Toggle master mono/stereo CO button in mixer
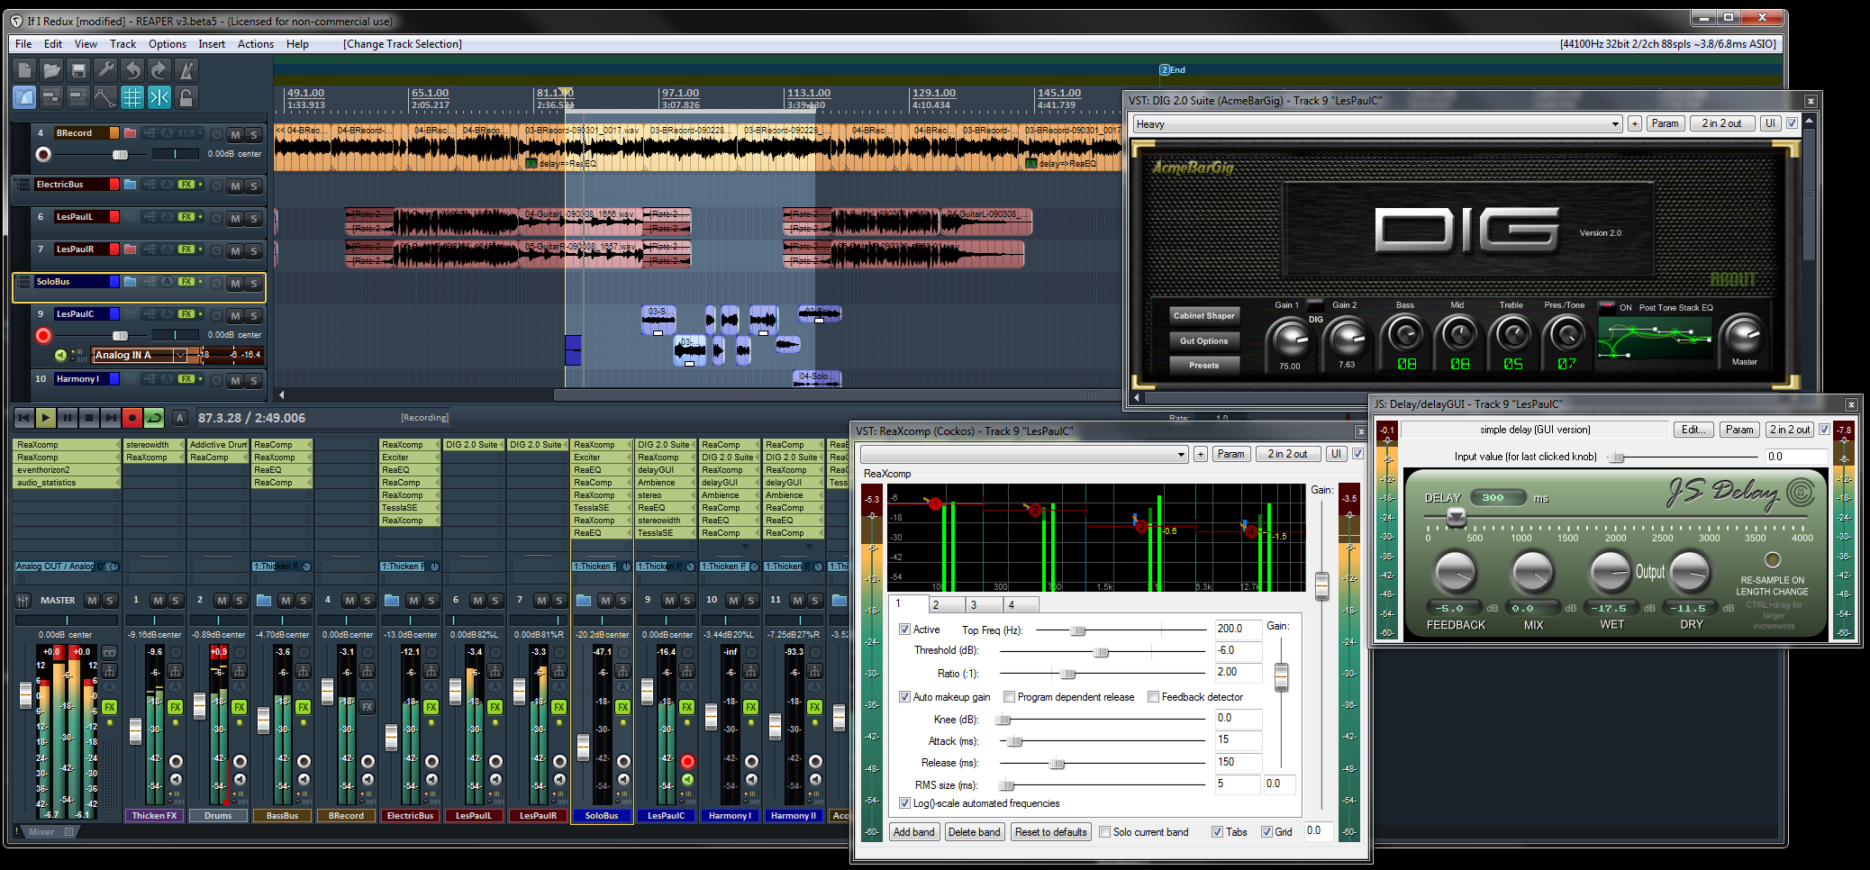Viewport: 1870px width, 870px height. [x=109, y=653]
